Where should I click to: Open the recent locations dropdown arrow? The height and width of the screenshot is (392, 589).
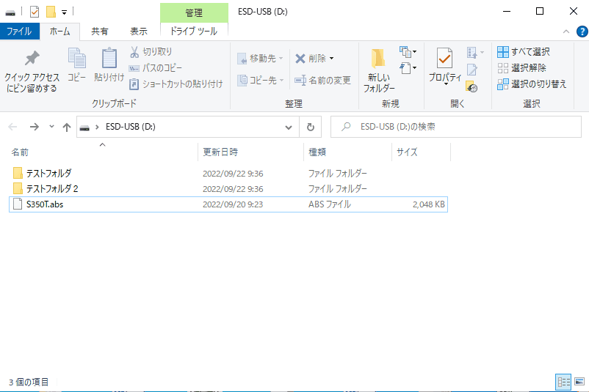pos(51,127)
